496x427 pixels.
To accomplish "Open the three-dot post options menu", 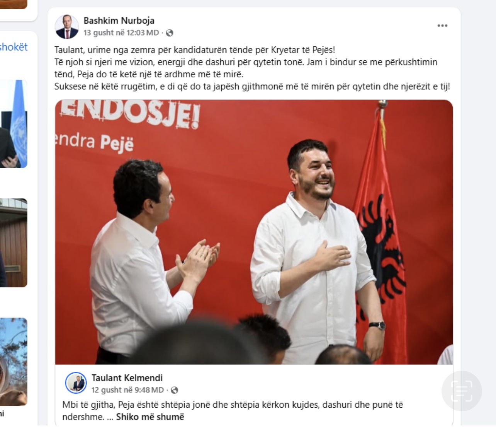I will point(442,26).
